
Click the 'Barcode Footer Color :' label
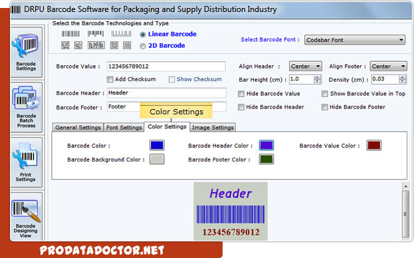[x=219, y=160]
